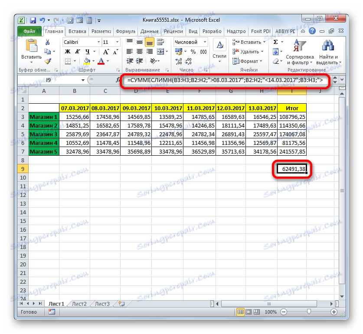Open the Calibri font name dropdown

(99, 42)
